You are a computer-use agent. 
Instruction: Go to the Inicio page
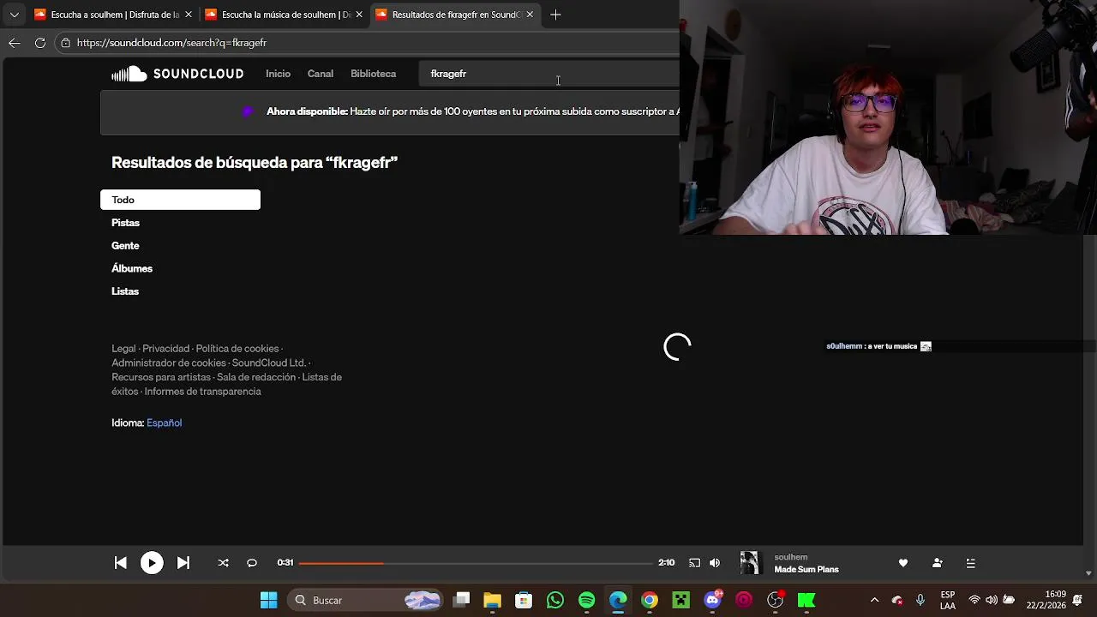(278, 74)
